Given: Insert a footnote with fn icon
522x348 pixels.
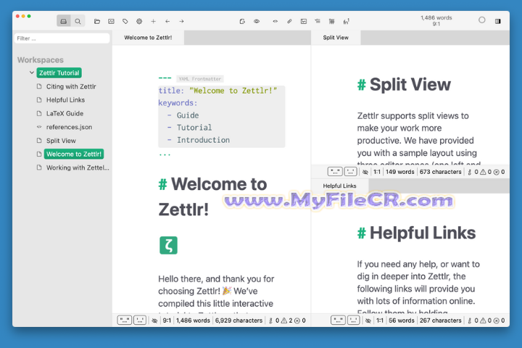Looking at the screenshot, I should click(347, 21).
